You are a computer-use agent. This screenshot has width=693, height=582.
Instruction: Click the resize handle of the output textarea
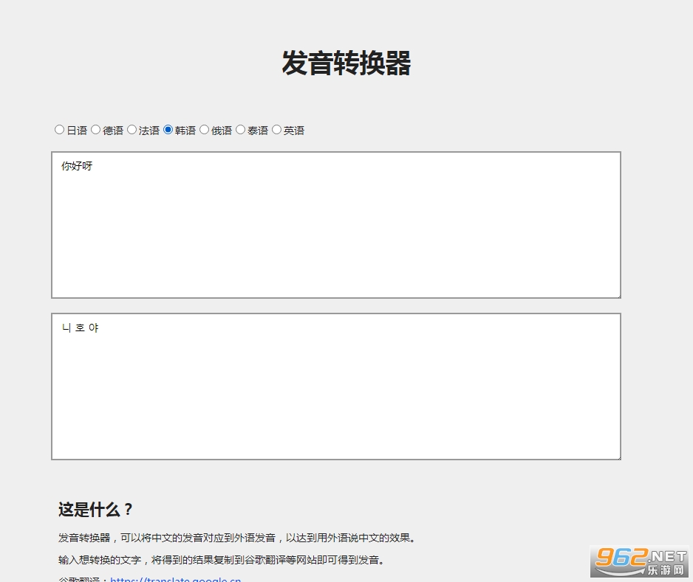tap(617, 456)
